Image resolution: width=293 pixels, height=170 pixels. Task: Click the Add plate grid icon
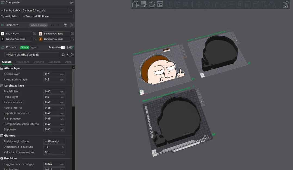144,4
